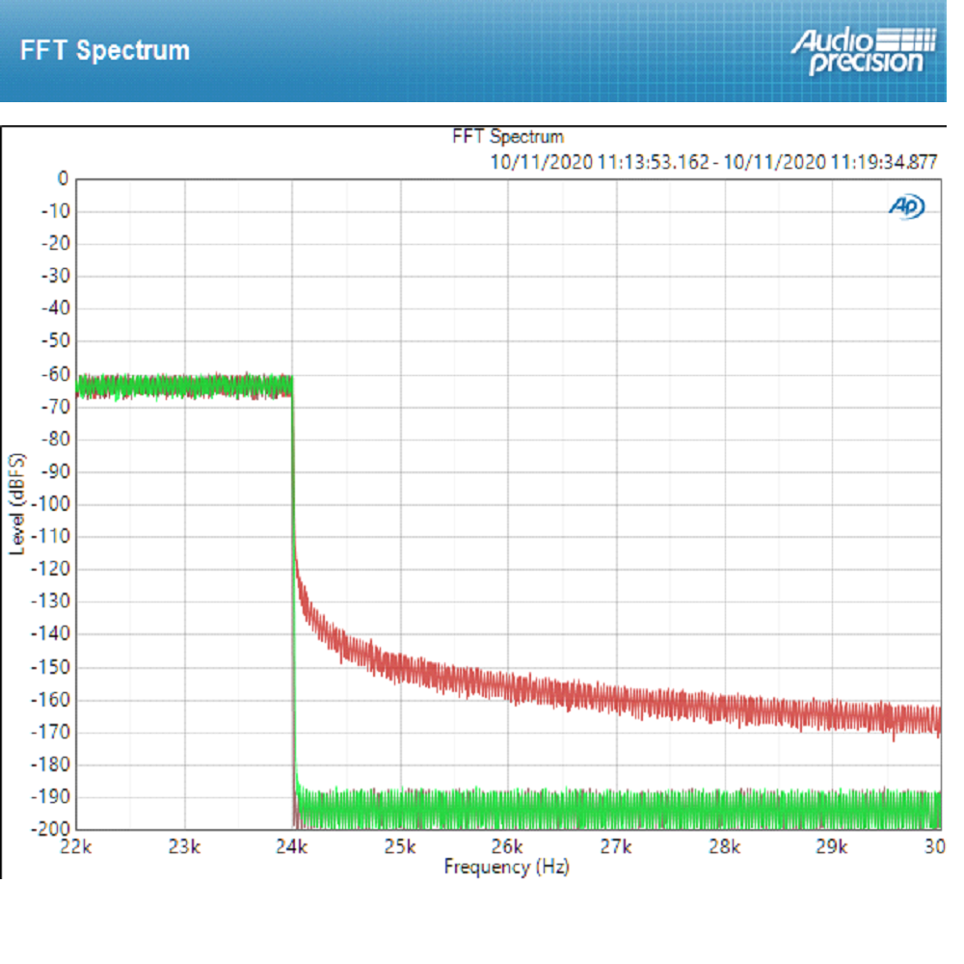This screenshot has width=964, height=964.
Task: Click the -150 level tick label
Action: [x=51, y=667]
